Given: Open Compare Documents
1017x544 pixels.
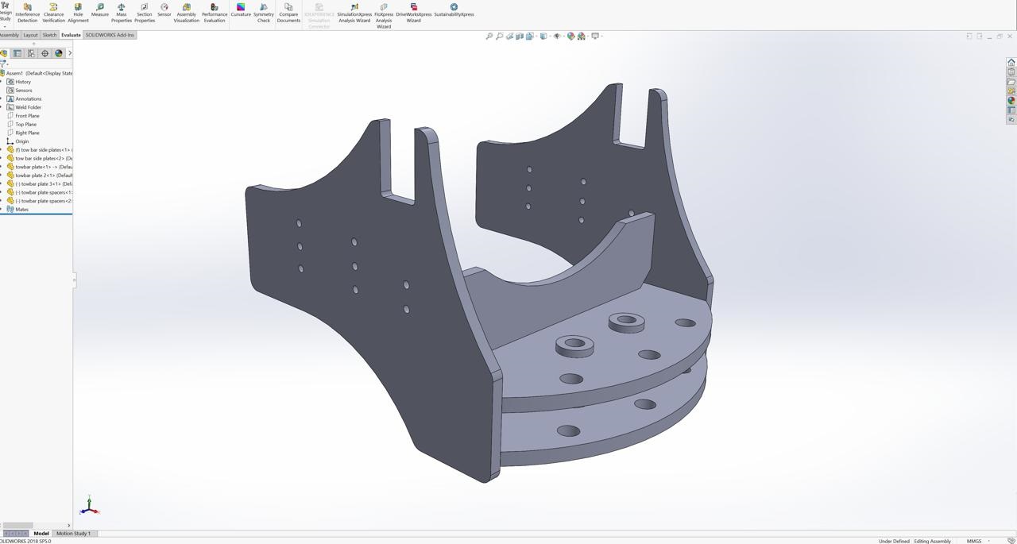Looking at the screenshot, I should [288, 13].
